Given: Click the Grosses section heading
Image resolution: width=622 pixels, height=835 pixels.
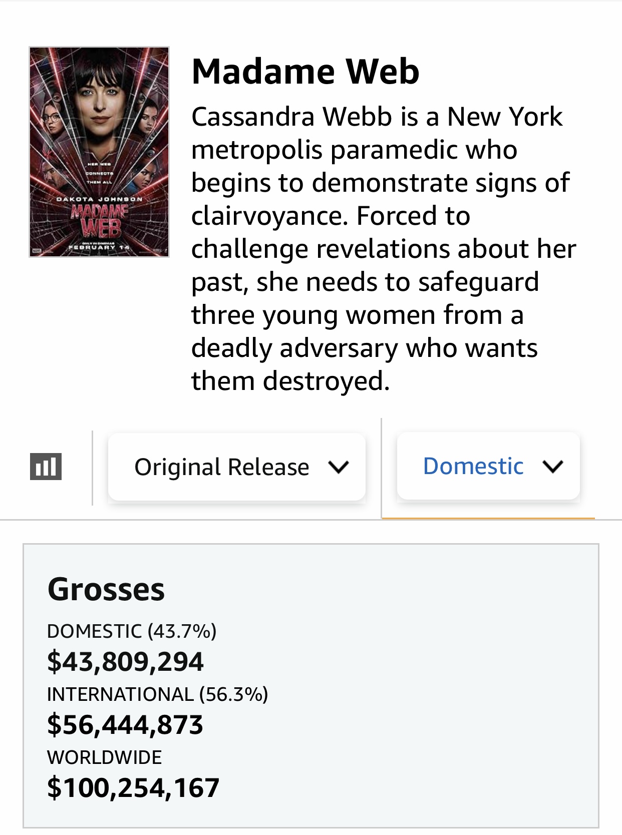Looking at the screenshot, I should coord(106,589).
